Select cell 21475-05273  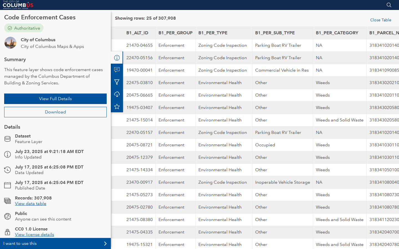tap(139, 195)
